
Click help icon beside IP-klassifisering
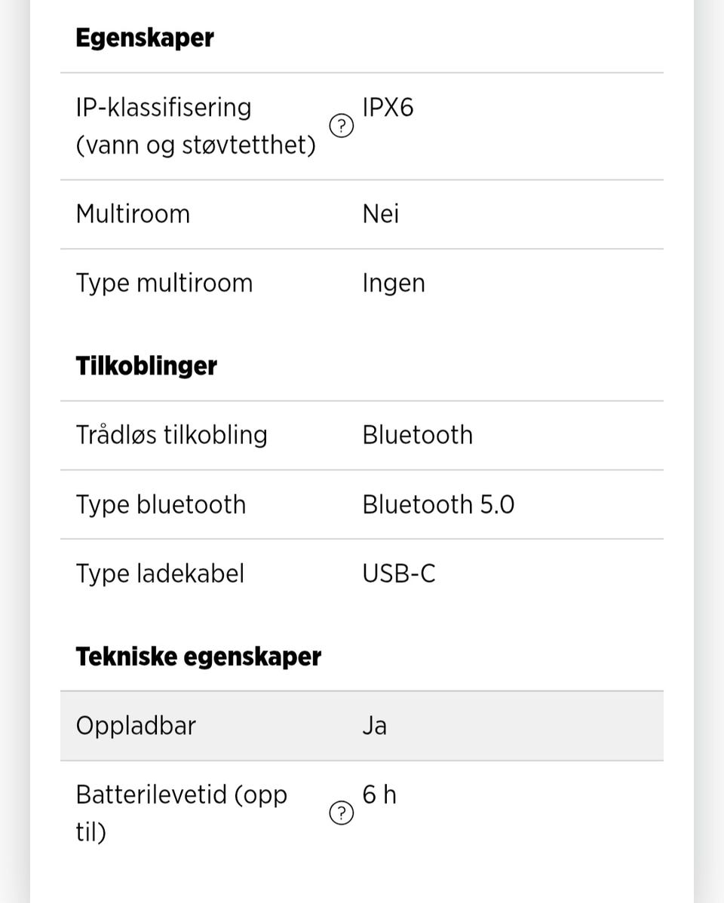pos(342,126)
